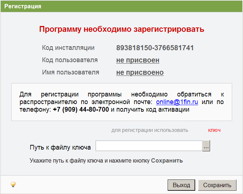
Task: Open the online@1fin.ru email link
Action: coord(177,102)
